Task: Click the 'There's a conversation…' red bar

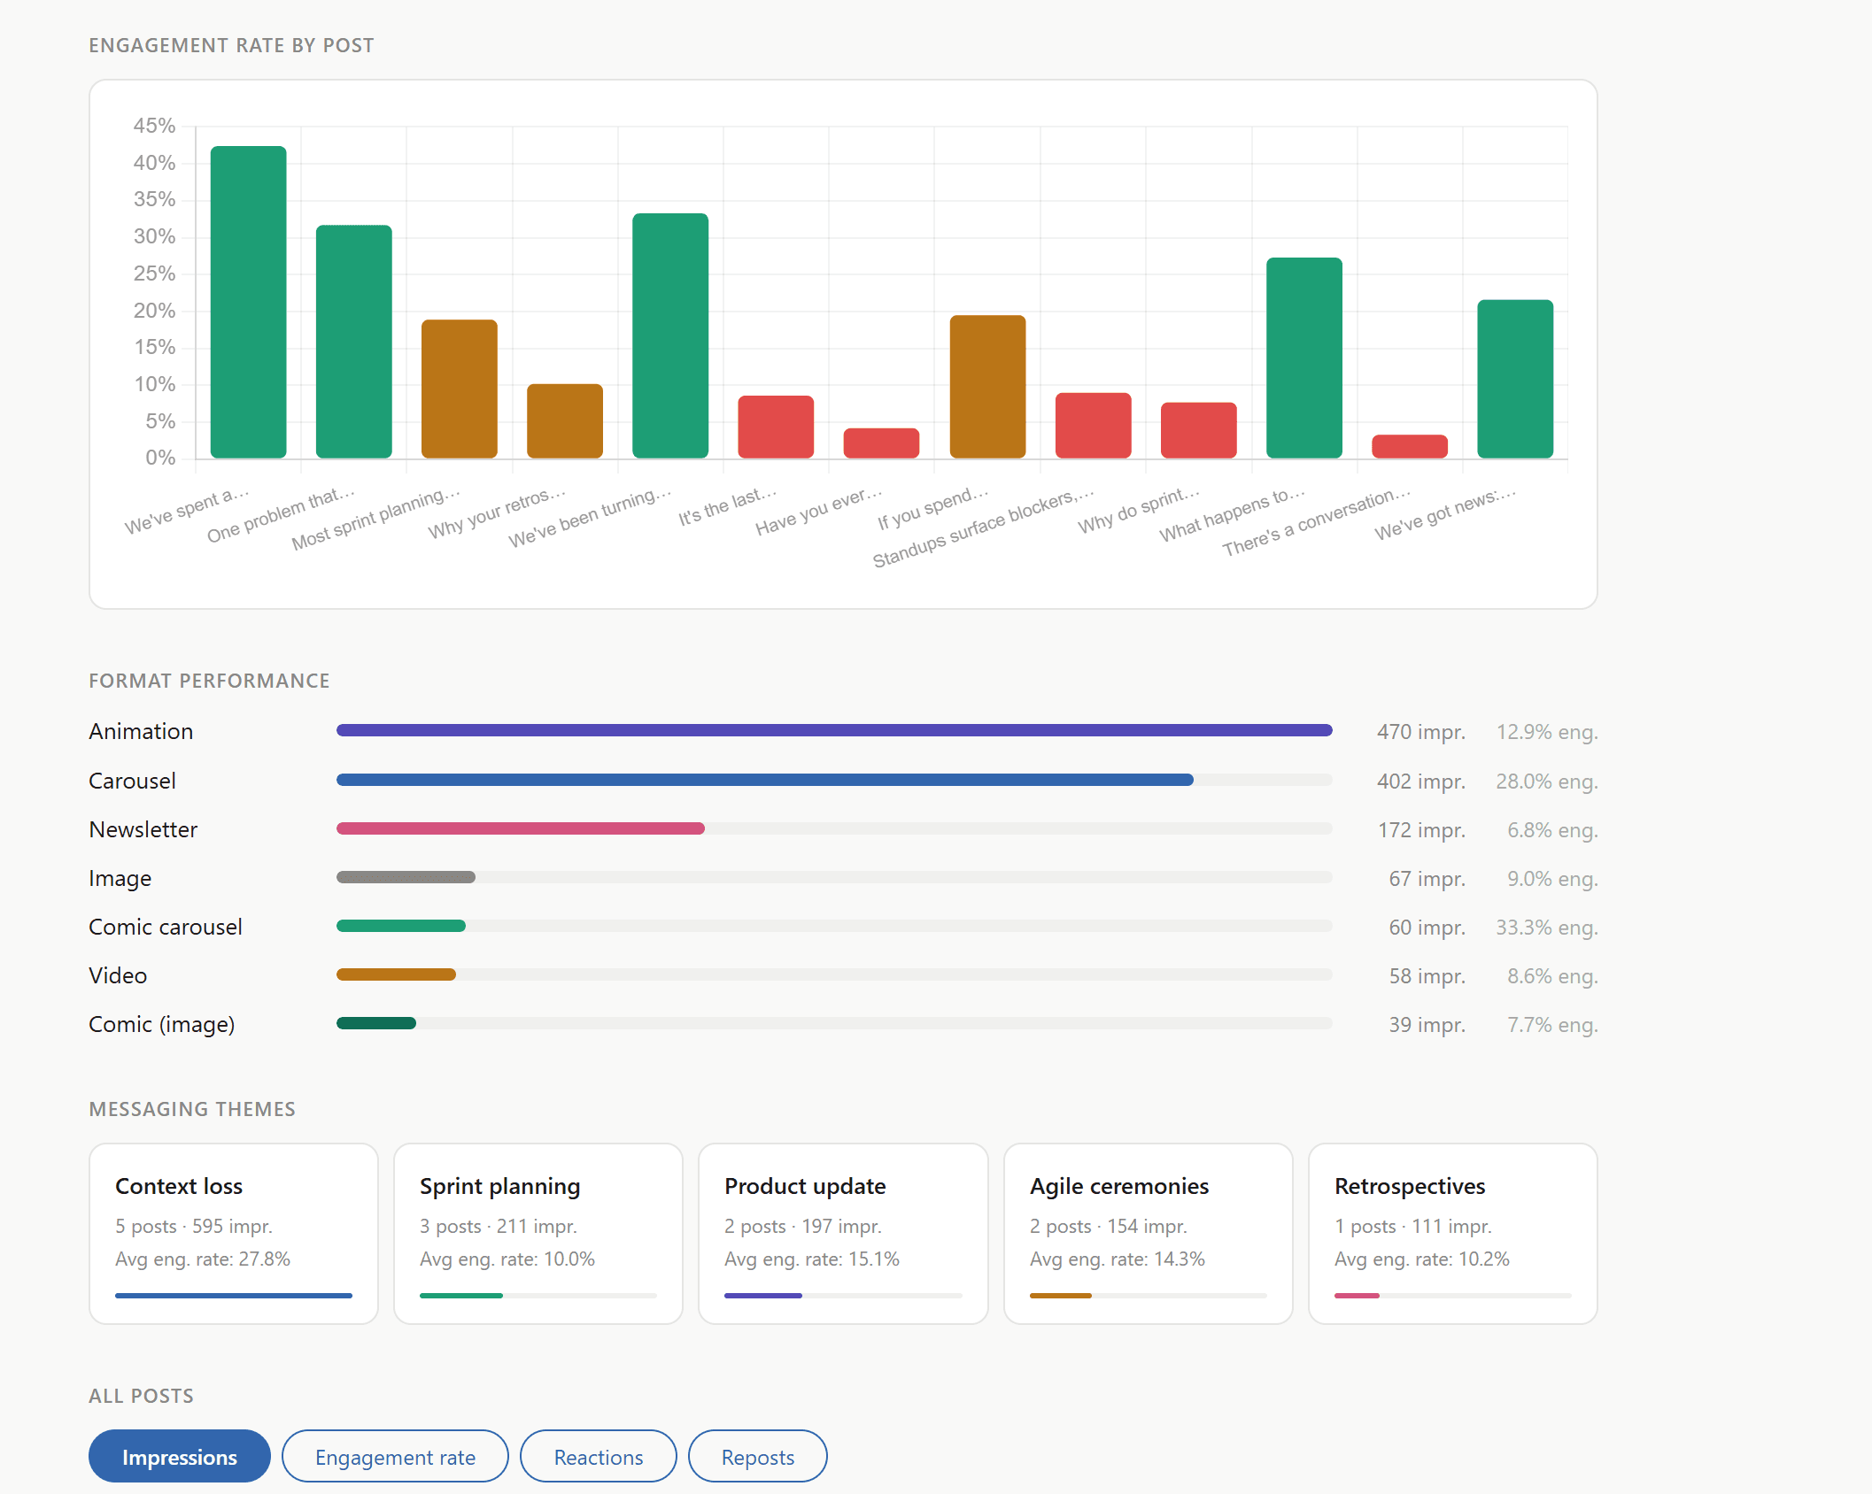Action: point(1410,446)
